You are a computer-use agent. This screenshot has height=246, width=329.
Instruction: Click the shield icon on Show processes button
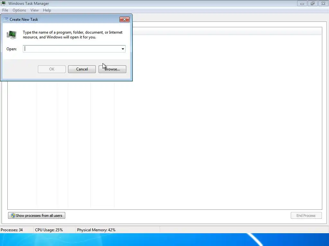coord(13,216)
